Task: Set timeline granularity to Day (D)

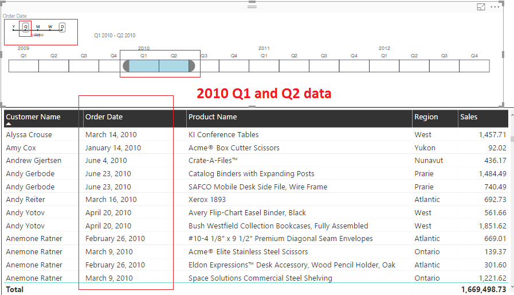Action: coord(62,27)
